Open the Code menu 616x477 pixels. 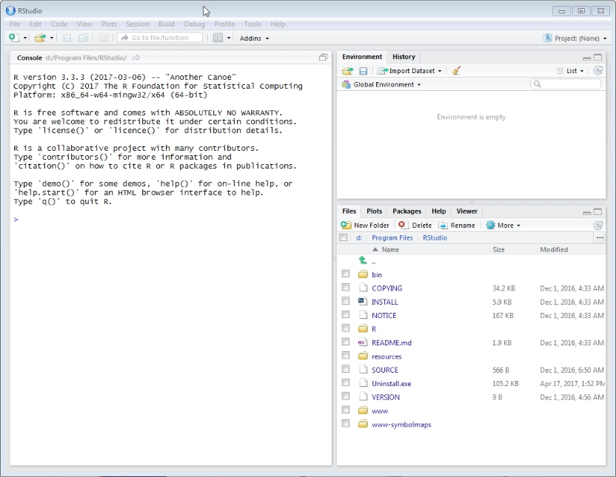(59, 24)
